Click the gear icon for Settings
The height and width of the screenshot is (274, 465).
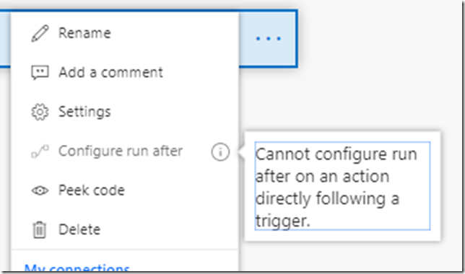click(40, 112)
